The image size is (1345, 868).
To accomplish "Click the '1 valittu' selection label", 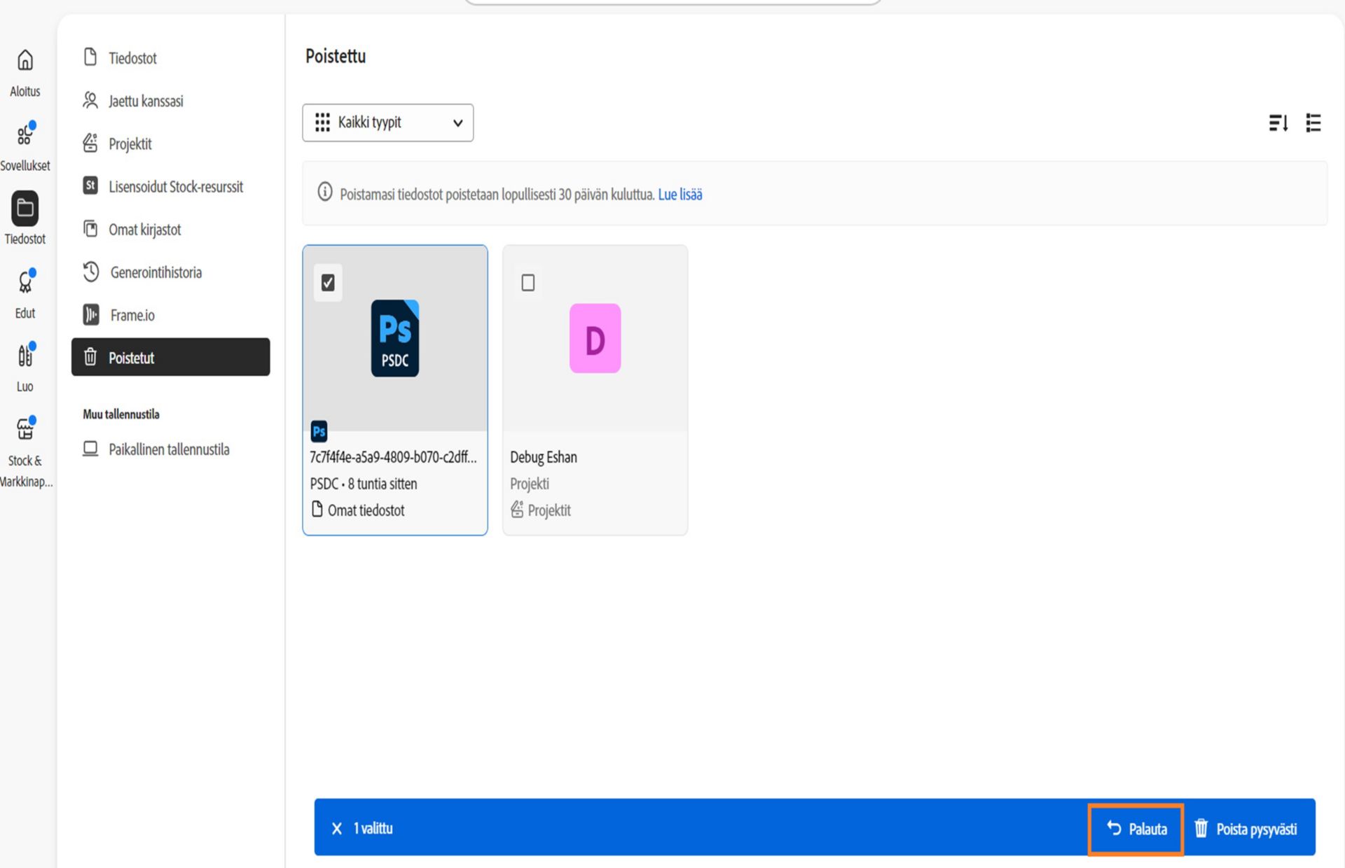I will (x=373, y=828).
